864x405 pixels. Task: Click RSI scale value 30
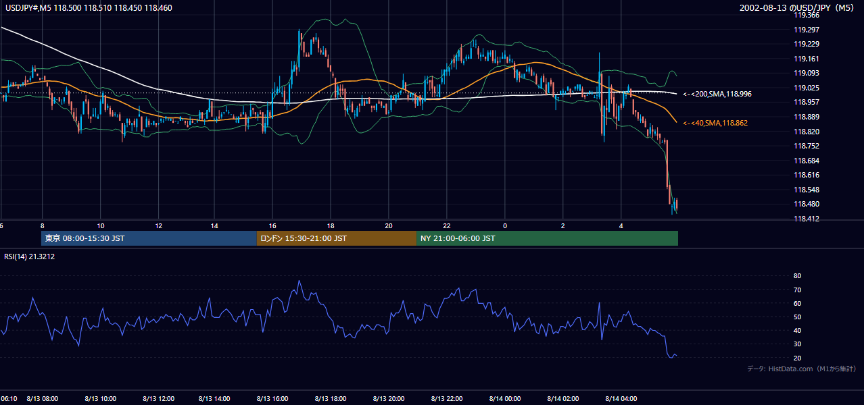tap(797, 344)
